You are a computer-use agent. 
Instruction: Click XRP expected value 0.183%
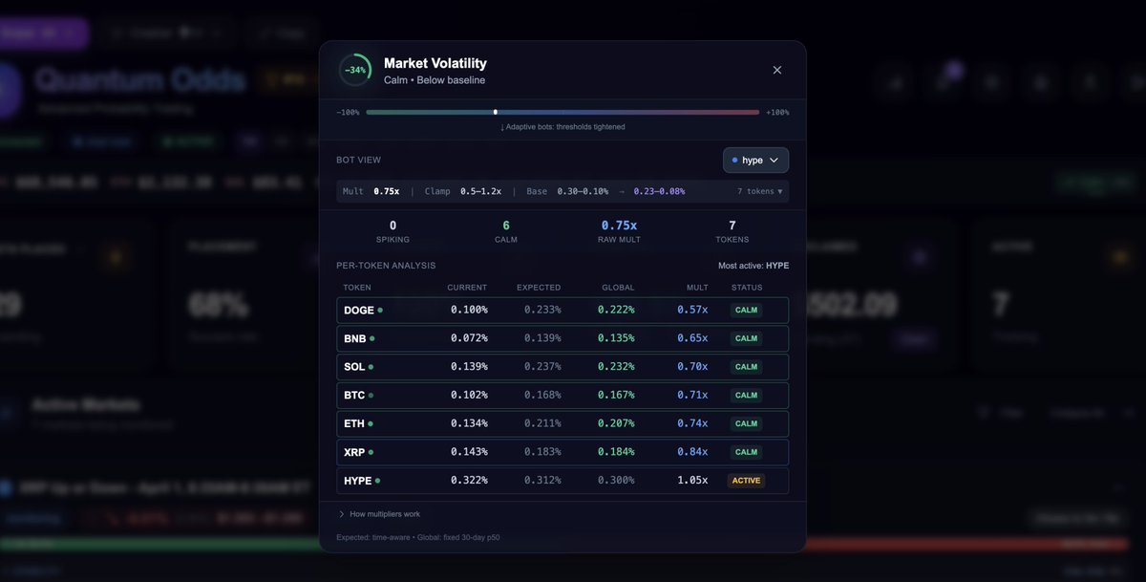tap(542, 452)
